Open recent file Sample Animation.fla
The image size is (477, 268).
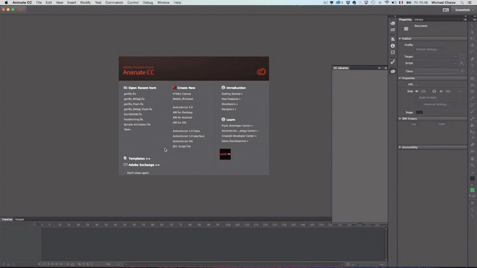(x=137, y=124)
